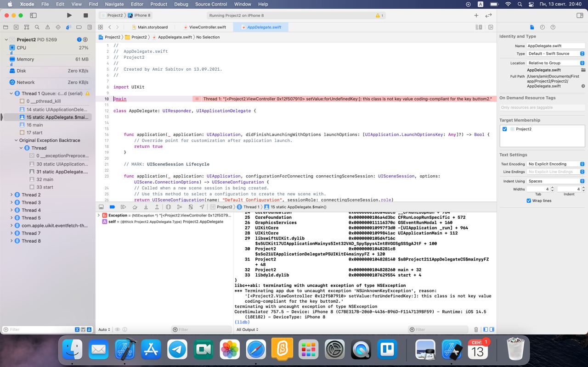Toggle the inspectors panel icon
588x367 pixels.
(580, 15)
